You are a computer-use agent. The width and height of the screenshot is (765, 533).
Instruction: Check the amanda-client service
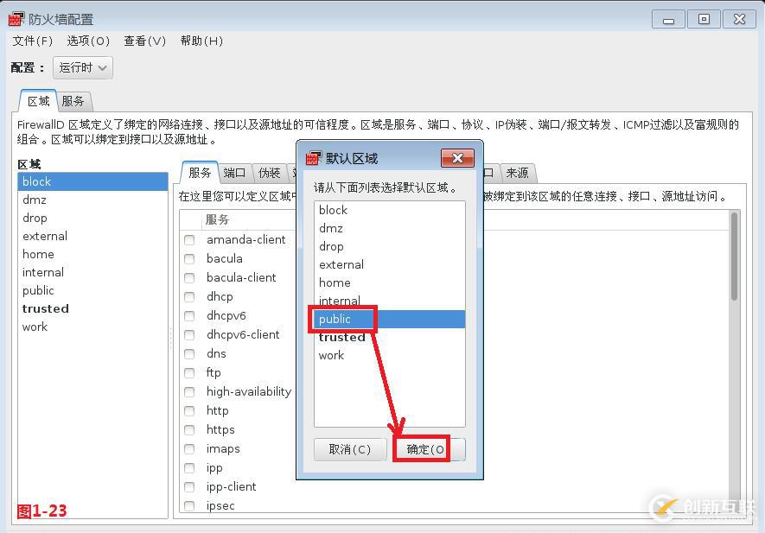[189, 239]
